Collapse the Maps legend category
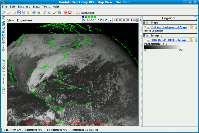The height and width of the screenshot is (133, 199). (144, 23)
